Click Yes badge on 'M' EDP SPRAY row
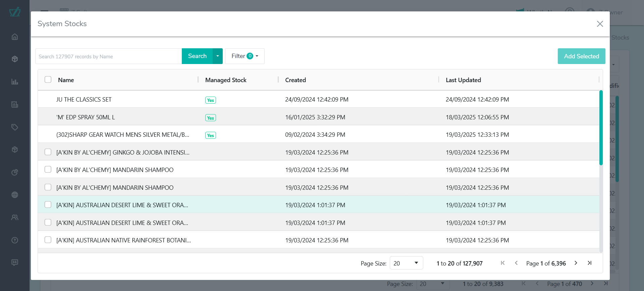644x291 pixels. (x=211, y=118)
